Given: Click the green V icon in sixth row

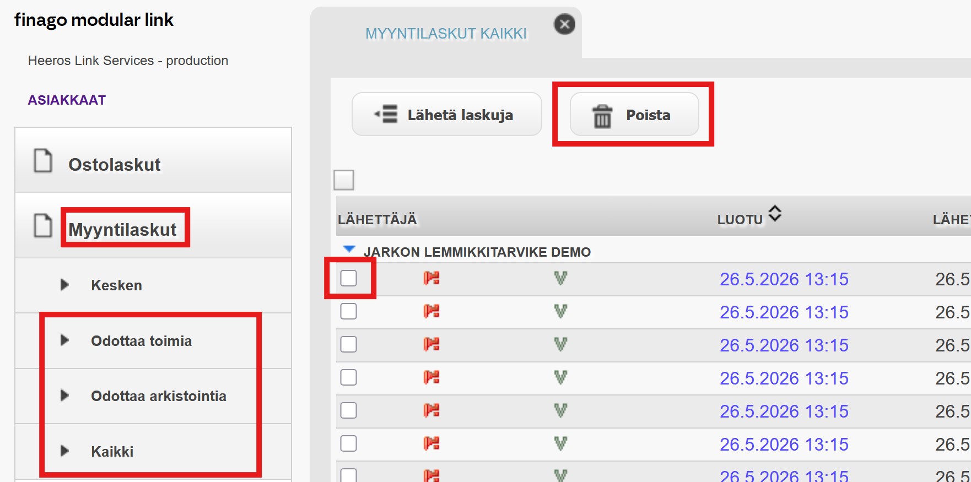Looking at the screenshot, I should click(x=560, y=443).
